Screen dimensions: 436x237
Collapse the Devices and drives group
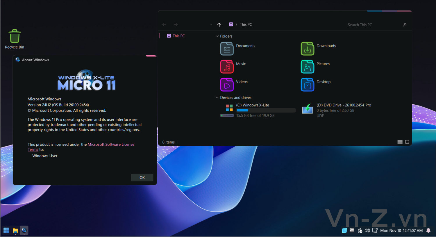coord(217,98)
